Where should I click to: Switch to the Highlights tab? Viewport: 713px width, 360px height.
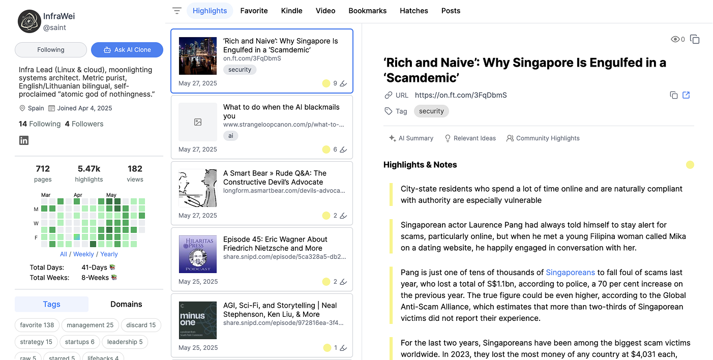(210, 11)
